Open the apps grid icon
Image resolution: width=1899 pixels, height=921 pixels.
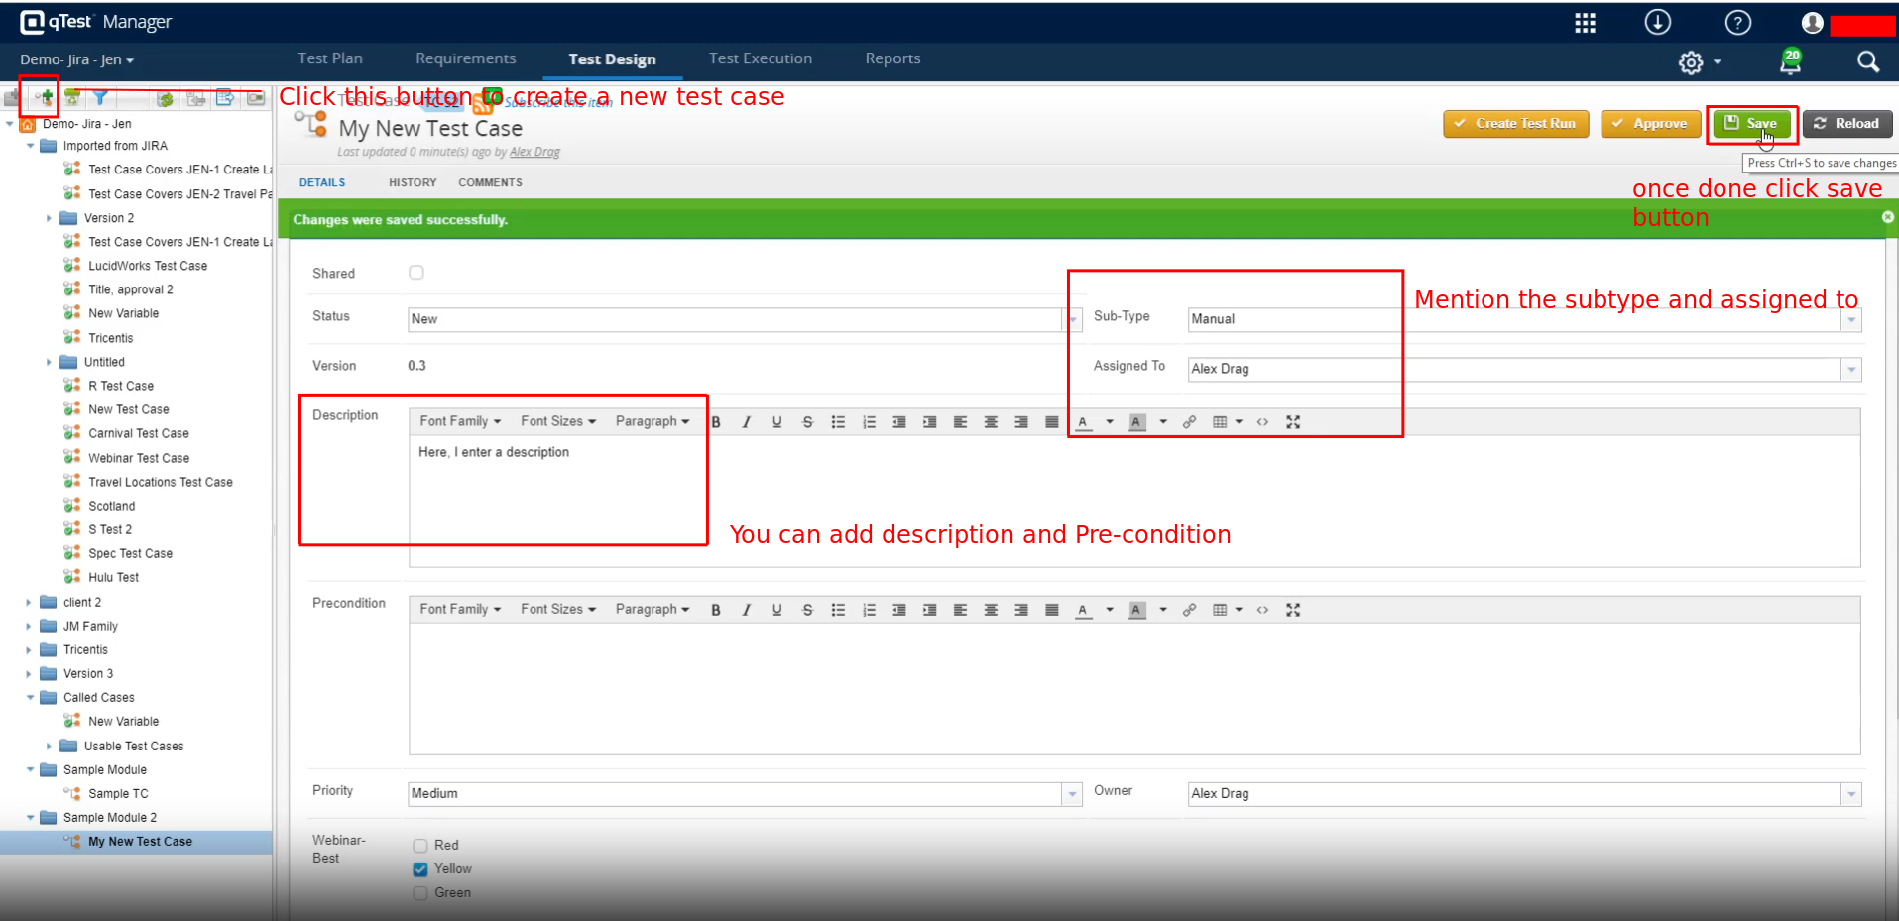[1585, 23]
